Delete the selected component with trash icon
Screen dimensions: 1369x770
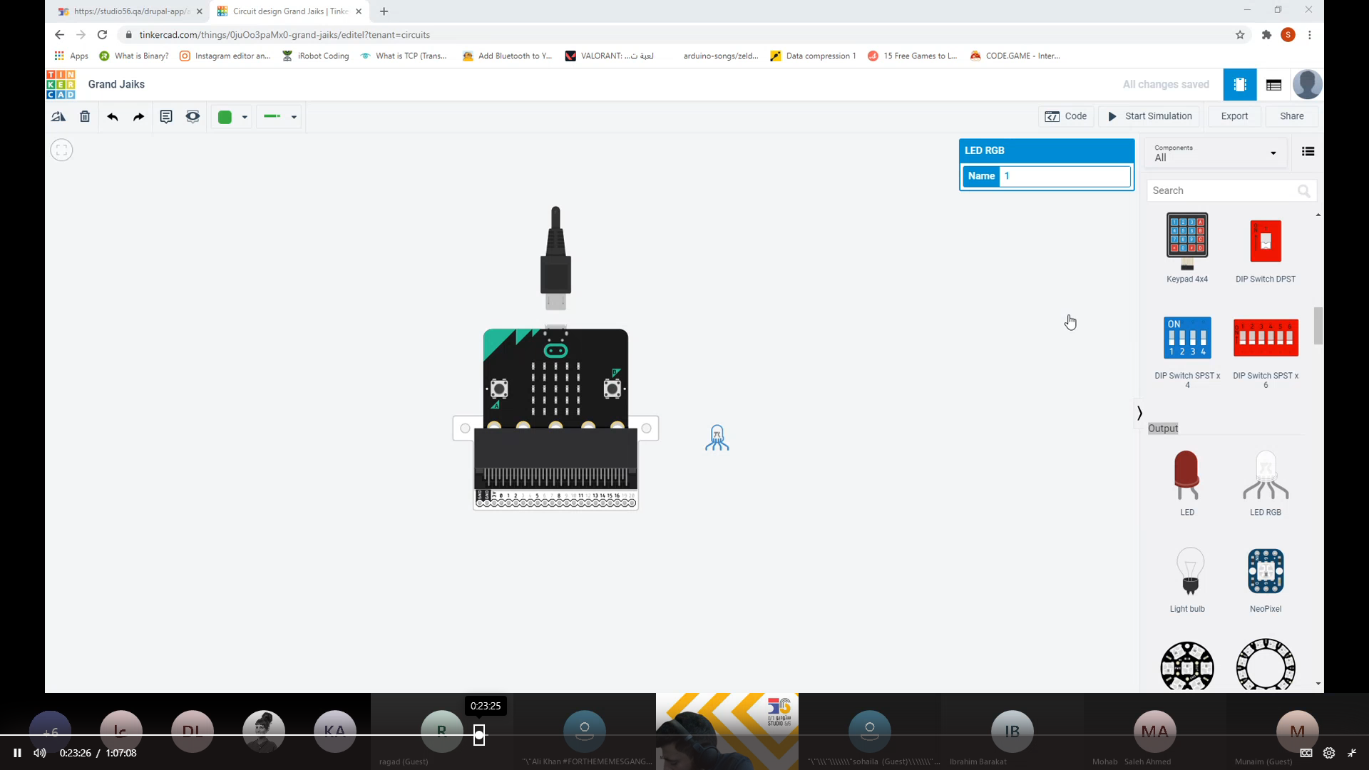[x=85, y=117]
